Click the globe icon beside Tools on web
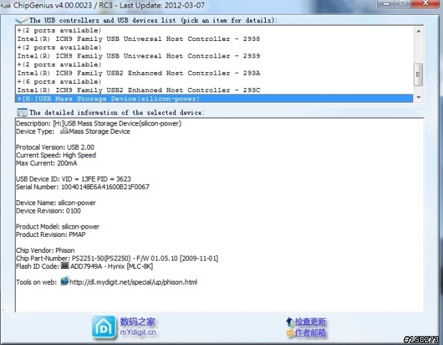Screen dimensions: 443x345 64,281
